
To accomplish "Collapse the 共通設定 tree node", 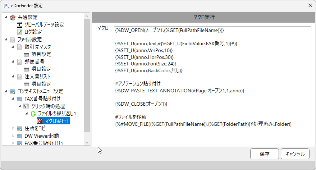I will pos(6,17).
